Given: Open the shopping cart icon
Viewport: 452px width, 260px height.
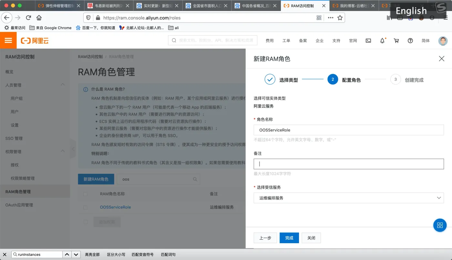Looking at the screenshot, I should point(396,41).
